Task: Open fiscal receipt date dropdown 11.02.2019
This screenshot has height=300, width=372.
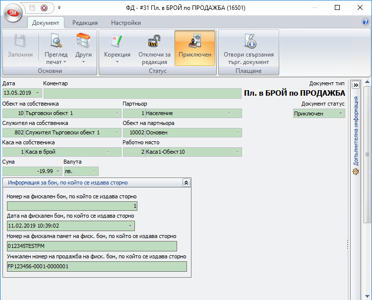Action: pyautogui.click(x=130, y=226)
